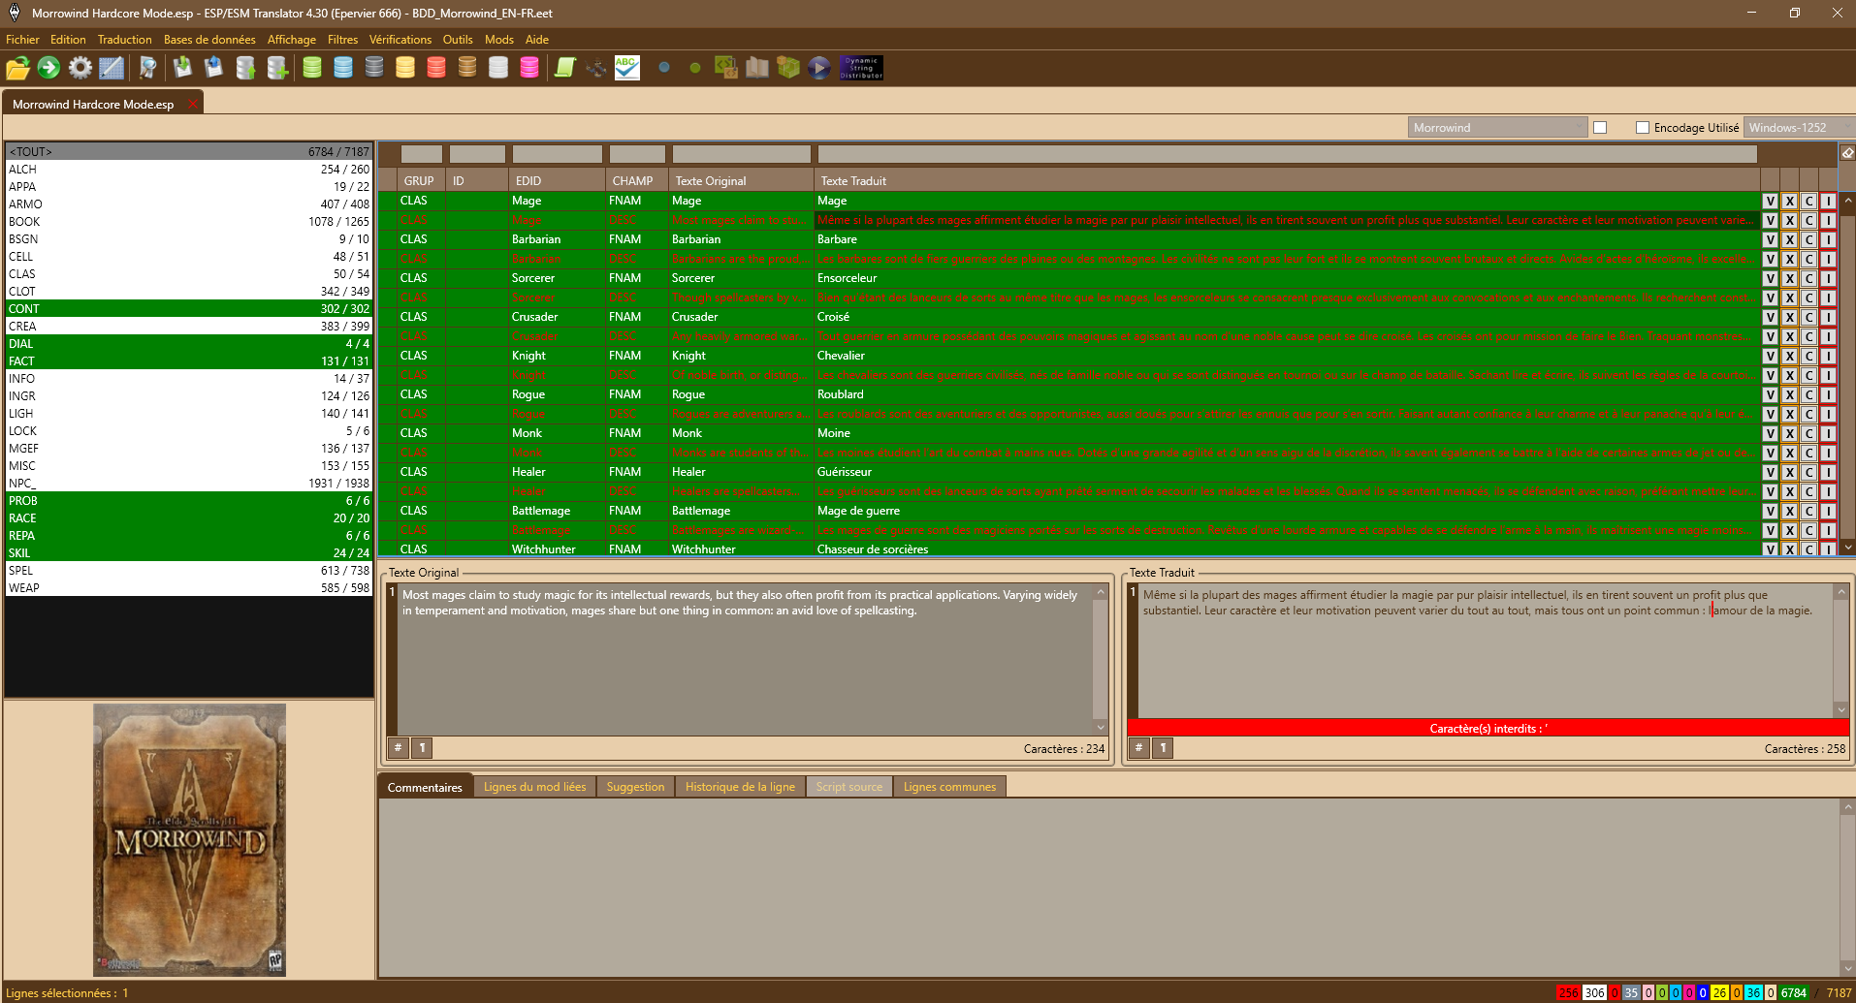The image size is (1856, 1003).
Task: Sort by the EDID column header
Action: [x=557, y=181]
